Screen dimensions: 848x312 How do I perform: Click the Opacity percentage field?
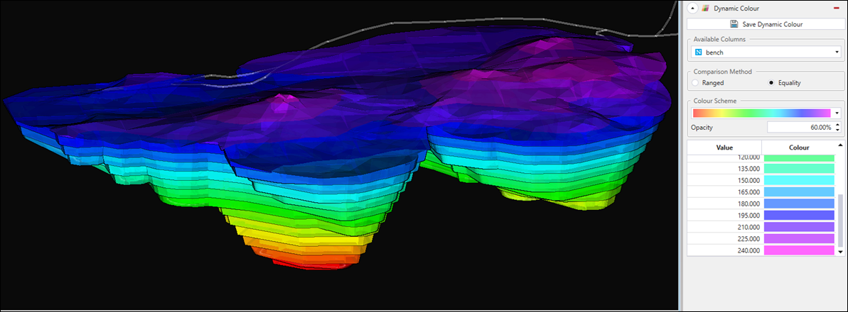coord(800,127)
